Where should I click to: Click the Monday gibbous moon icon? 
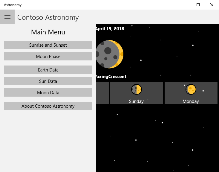click(191, 89)
